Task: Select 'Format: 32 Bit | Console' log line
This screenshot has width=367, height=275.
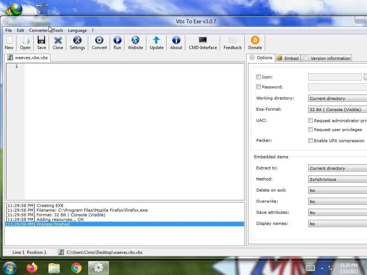Action: pyautogui.click(x=124, y=215)
